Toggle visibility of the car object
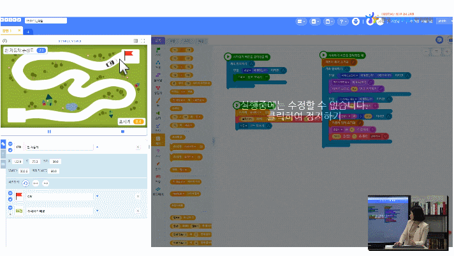This screenshot has height=256, width=454. (x=10, y=144)
